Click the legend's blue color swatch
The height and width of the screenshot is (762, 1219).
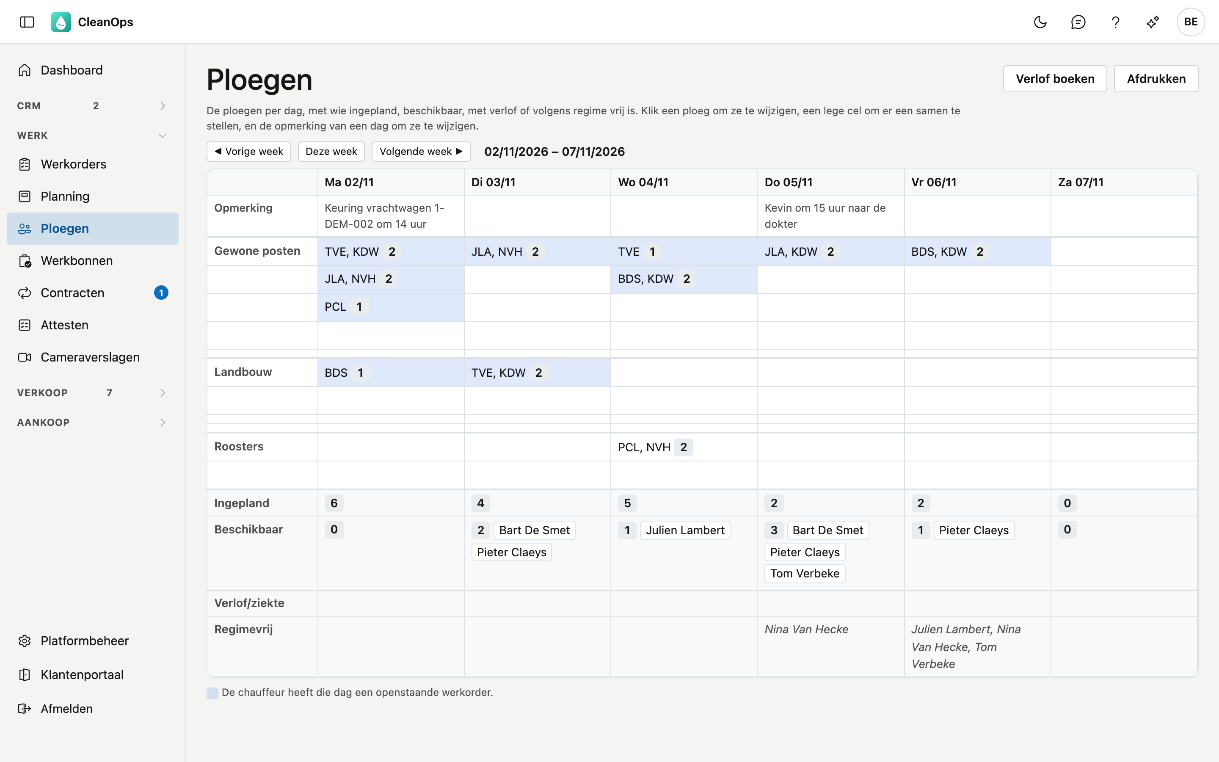tap(212, 693)
